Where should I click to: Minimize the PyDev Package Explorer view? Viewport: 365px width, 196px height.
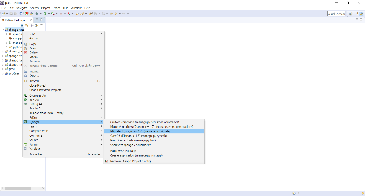(37, 20)
